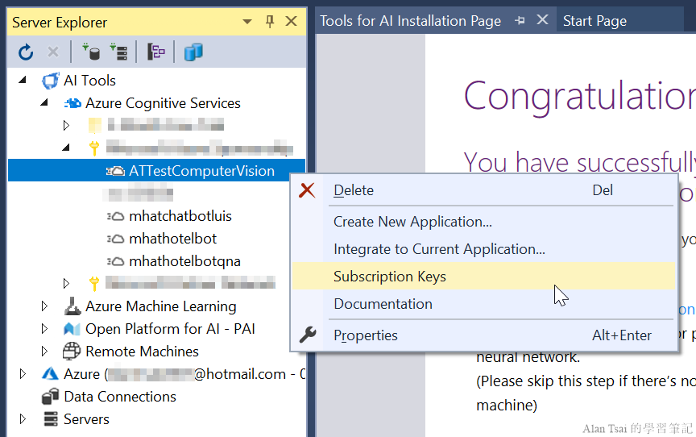The image size is (696, 437).
Task: Select ATTestComputerVision service
Action: [x=201, y=171]
